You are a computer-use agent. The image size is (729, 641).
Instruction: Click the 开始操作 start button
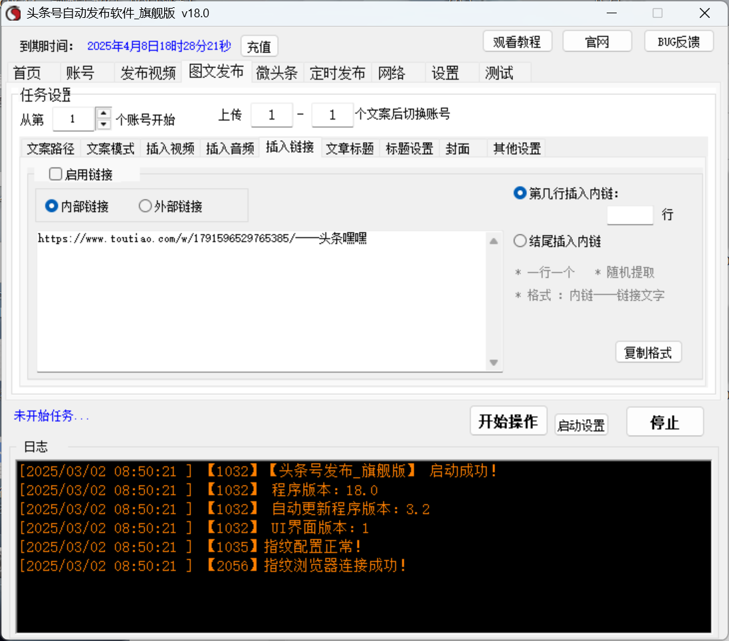pos(508,421)
